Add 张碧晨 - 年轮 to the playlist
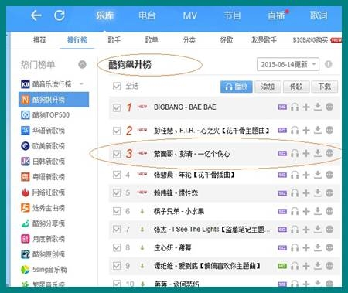Screen dimensions: 348x293 tap(306, 175)
